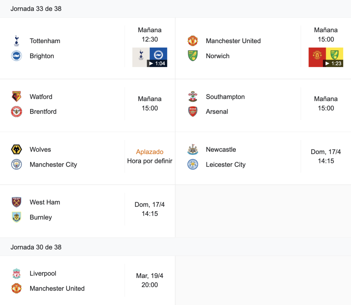Click the Liverpool club crest icon
This screenshot has width=351, height=305.
(16, 274)
